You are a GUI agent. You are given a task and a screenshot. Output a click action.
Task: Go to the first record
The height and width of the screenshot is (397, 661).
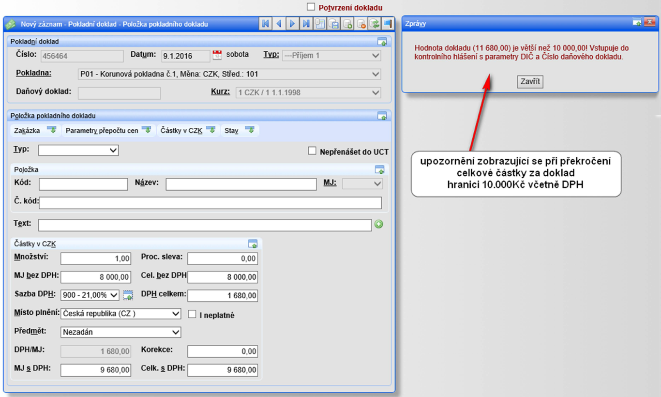click(265, 24)
